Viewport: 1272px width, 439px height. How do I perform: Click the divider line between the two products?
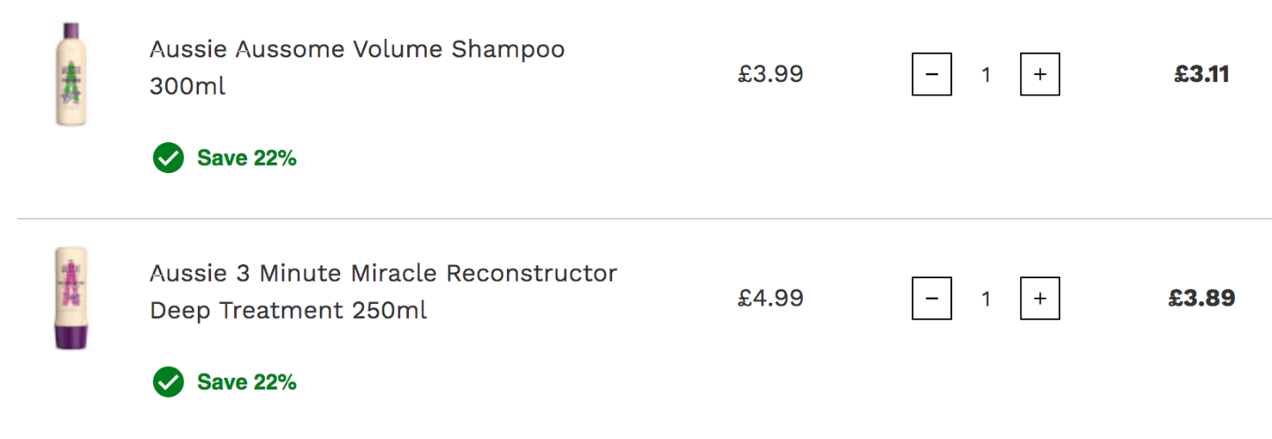(x=644, y=218)
